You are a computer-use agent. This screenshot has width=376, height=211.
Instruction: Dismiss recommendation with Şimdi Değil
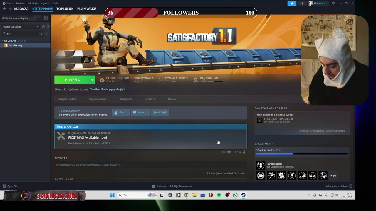(160, 113)
